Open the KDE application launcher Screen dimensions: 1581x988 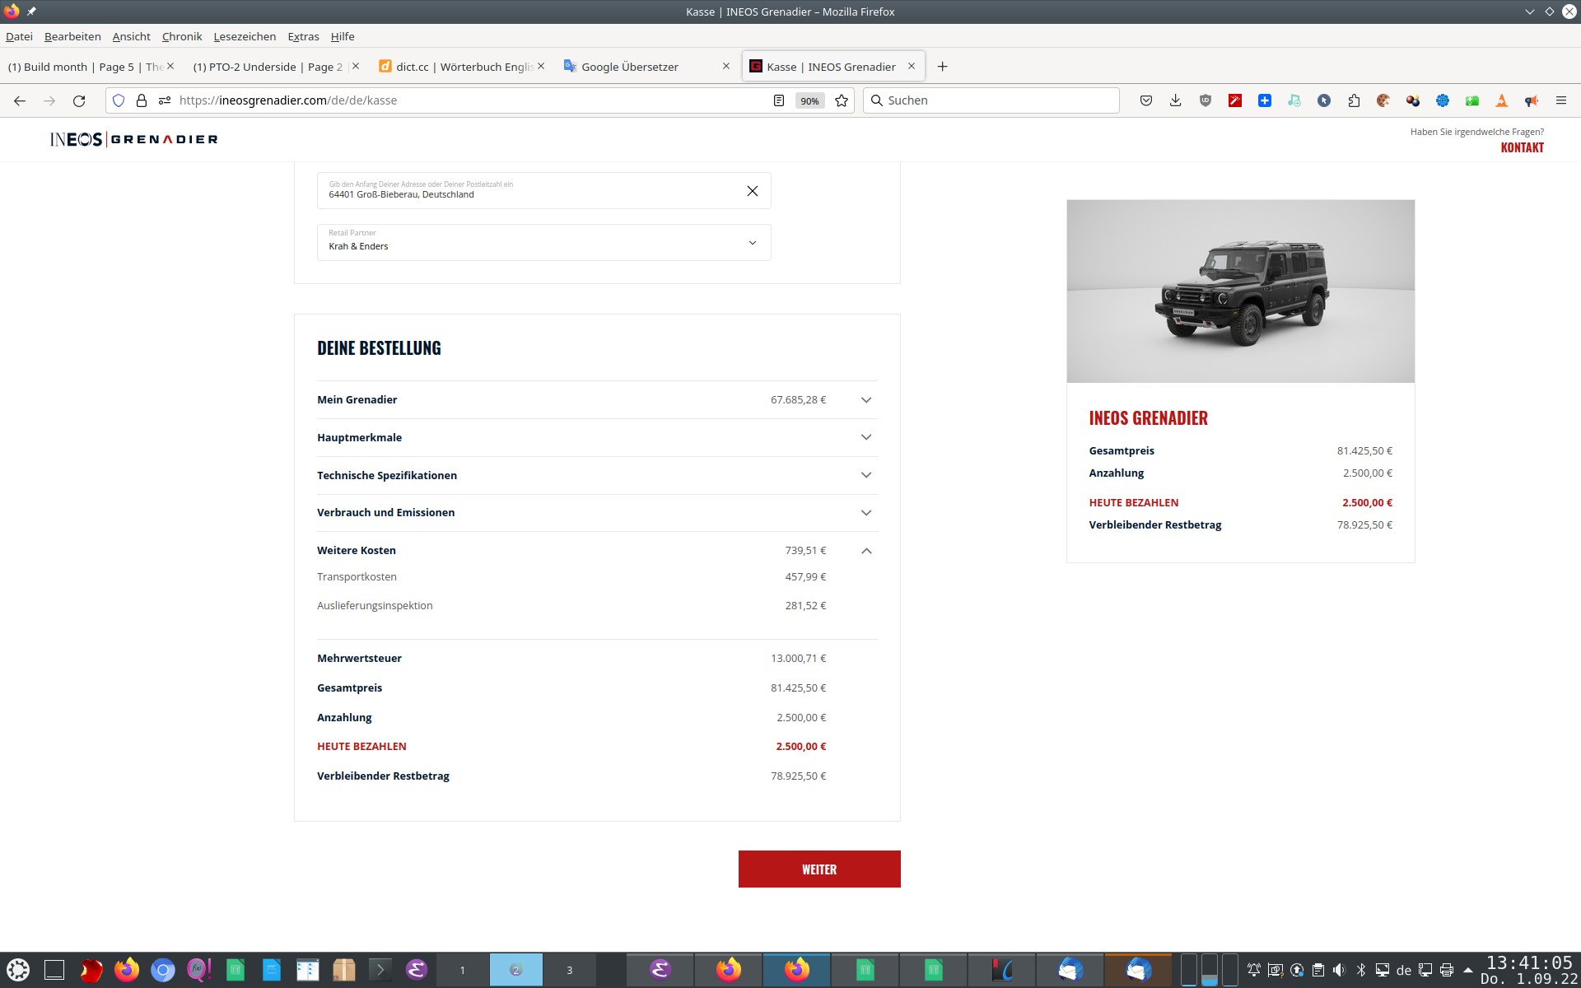point(18,970)
